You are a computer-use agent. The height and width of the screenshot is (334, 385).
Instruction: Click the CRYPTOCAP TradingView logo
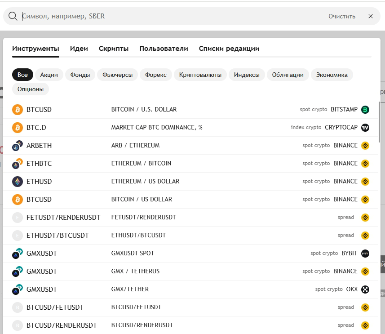pos(365,128)
